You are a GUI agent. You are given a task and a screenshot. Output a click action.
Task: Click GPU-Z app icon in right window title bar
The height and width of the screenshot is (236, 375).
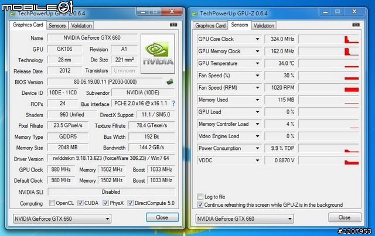[x=195, y=13]
